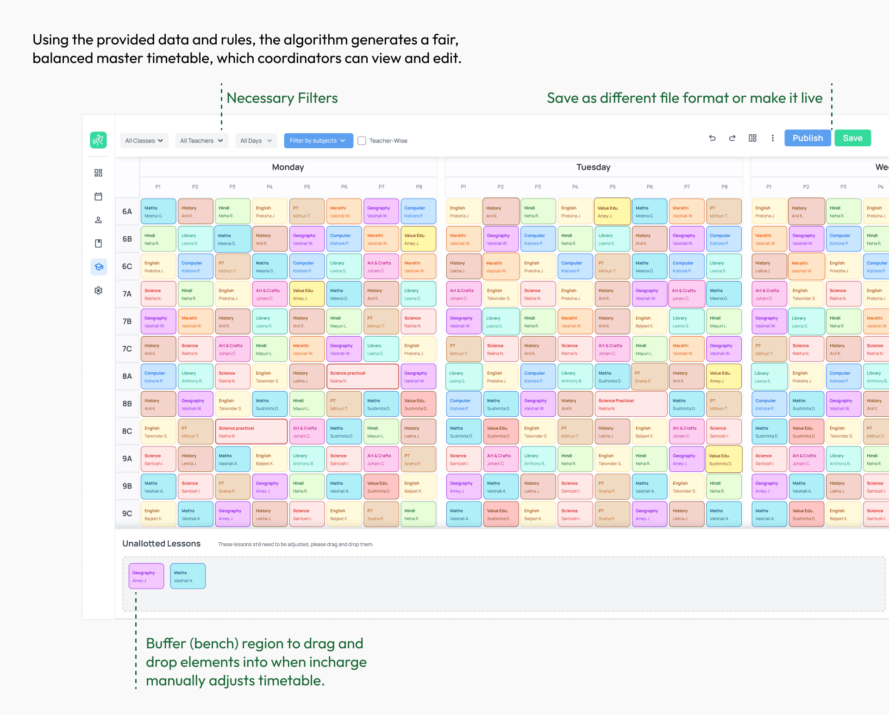Click the green Save button
Viewport: 889px width, 715px height.
click(x=852, y=138)
